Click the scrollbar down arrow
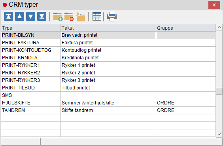Viewport: 223px width, 146px height. (219, 134)
